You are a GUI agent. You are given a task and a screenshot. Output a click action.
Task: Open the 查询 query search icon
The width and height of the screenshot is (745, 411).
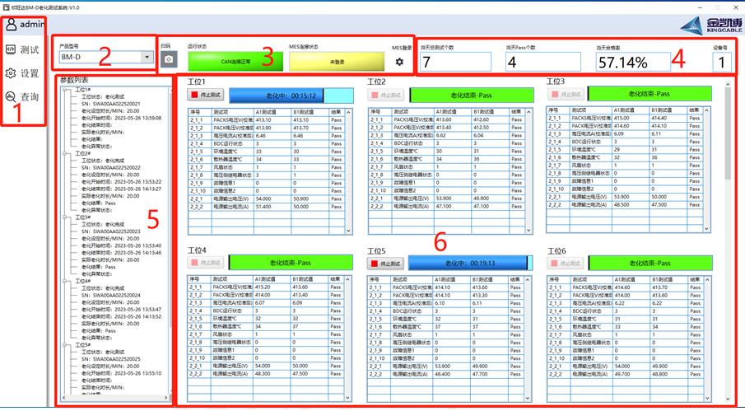tap(11, 97)
